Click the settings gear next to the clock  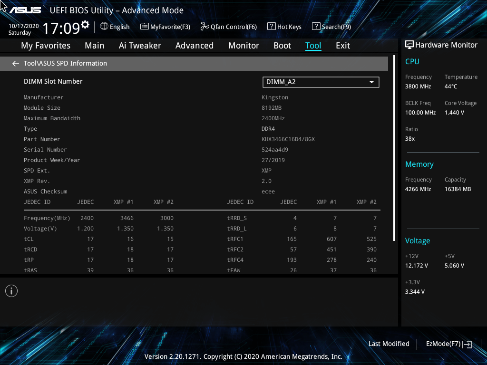(85, 24)
